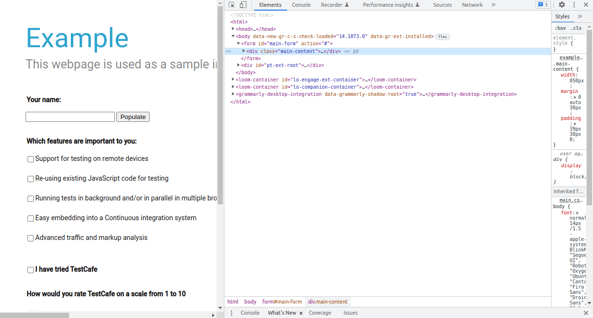Image resolution: width=593 pixels, height=318 pixels.
Task: Show more DevTools tabs chevron
Action: pos(493,5)
